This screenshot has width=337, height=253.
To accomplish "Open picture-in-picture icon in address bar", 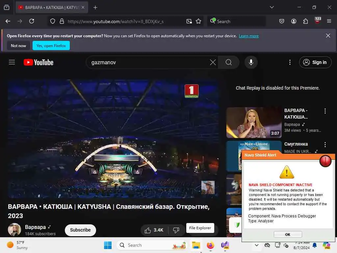I will pyautogui.click(x=189, y=21).
